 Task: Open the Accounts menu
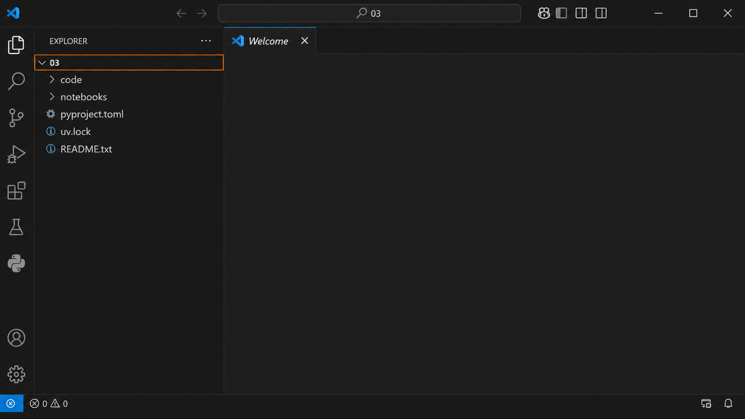16,338
